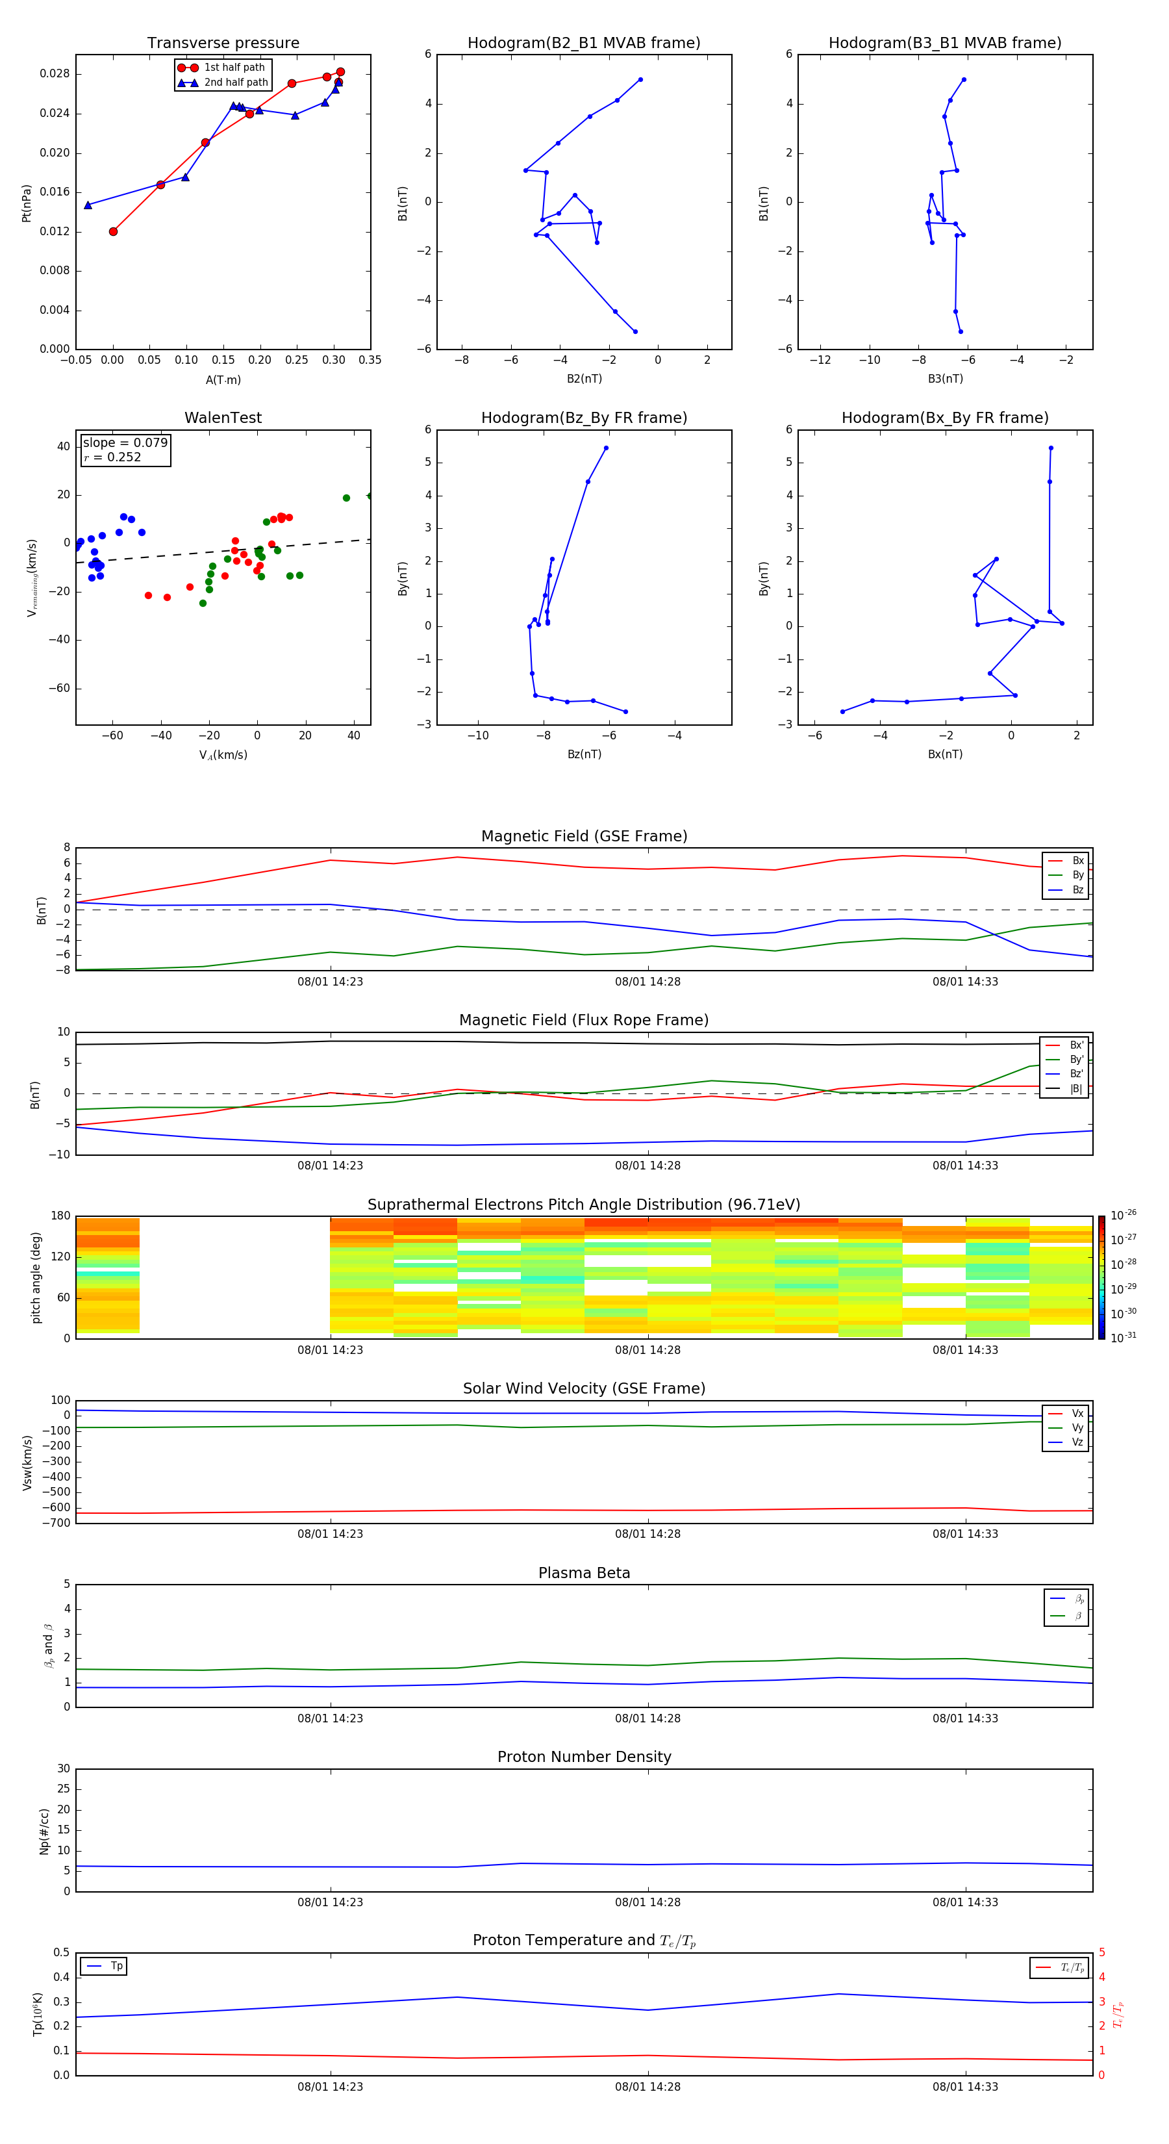The width and height of the screenshot is (1169, 2144).
Task: Select the Tp legend entry
Action: tap(104, 1966)
